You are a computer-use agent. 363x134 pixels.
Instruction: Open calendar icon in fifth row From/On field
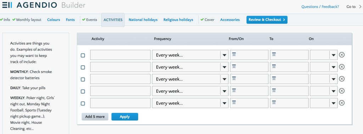pyautogui.click(x=234, y=102)
